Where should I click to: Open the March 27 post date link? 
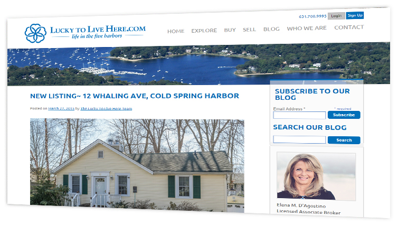pos(61,108)
